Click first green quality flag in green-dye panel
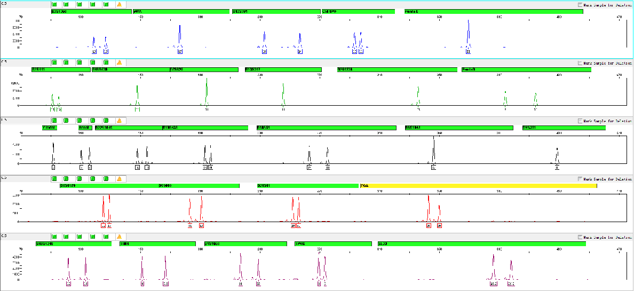Image resolution: width=634 pixels, height=291 pixels. coord(54,62)
